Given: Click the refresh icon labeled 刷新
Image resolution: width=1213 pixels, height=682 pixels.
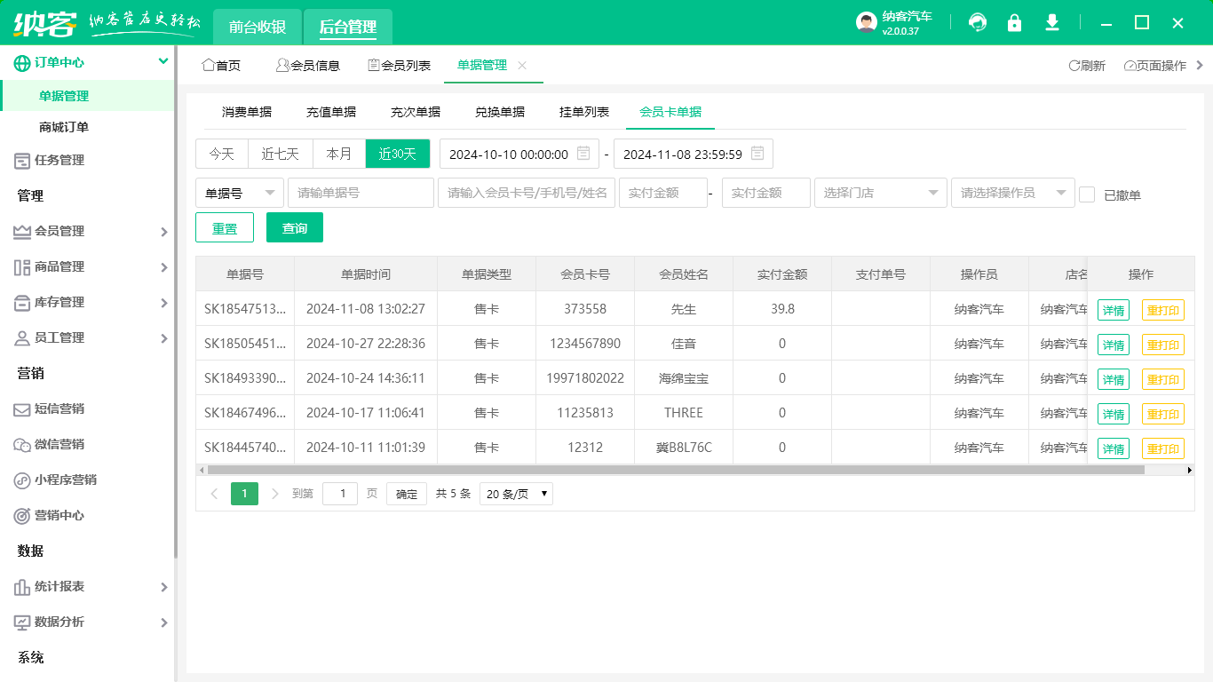Looking at the screenshot, I should [x=1087, y=66].
